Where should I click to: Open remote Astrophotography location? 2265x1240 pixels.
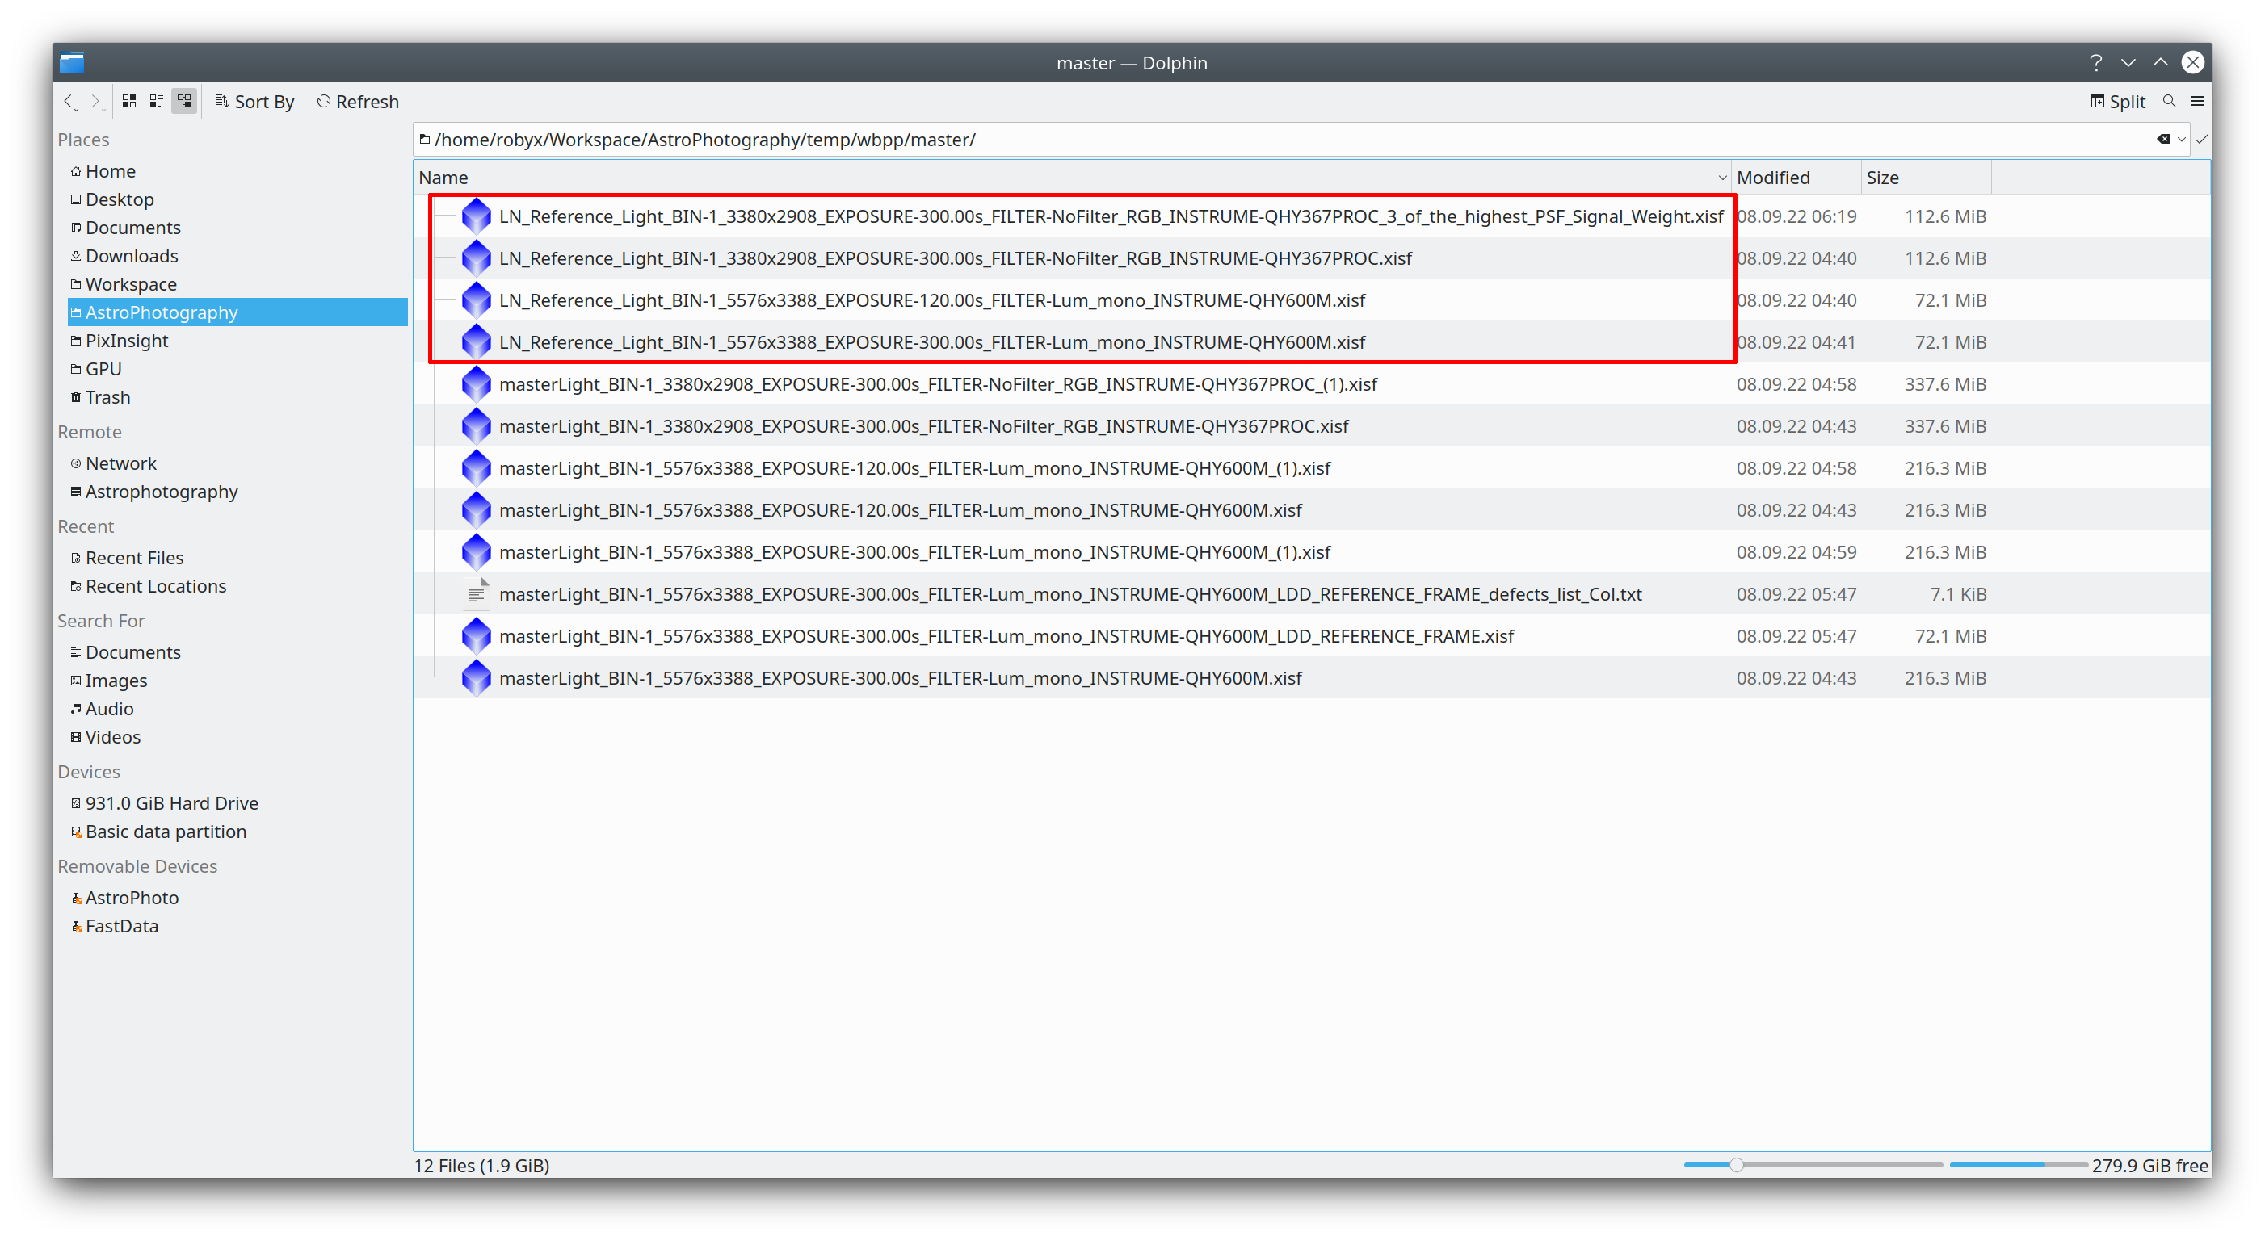click(161, 492)
